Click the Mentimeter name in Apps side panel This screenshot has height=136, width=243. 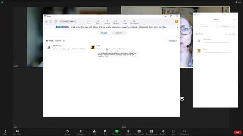pyautogui.click(x=207, y=39)
